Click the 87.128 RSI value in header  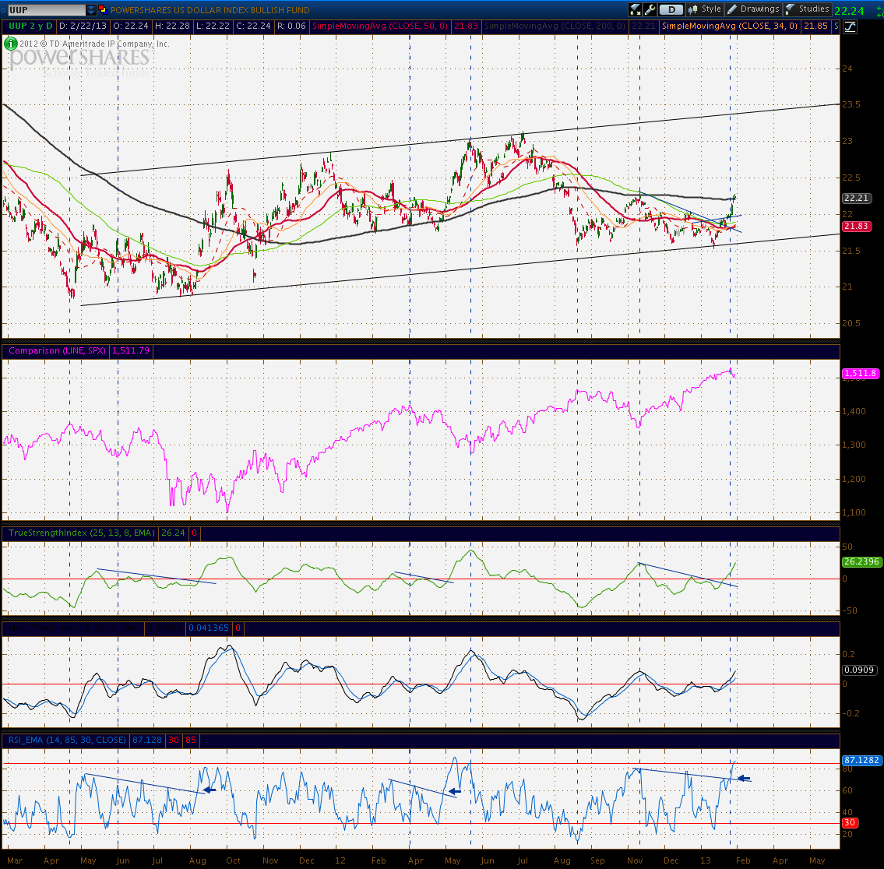(x=147, y=740)
